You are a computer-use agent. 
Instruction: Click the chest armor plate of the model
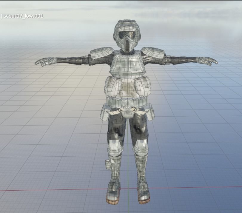[127, 64]
